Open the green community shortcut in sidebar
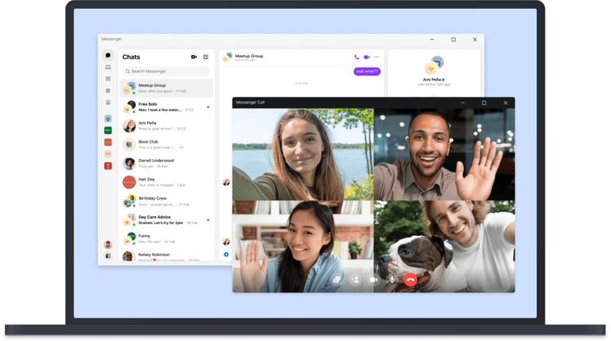This screenshot has height=341, width=611. click(x=108, y=130)
